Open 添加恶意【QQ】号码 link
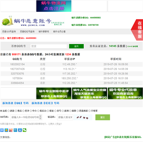The image size is (143, 143). pyautogui.click(x=15, y=103)
